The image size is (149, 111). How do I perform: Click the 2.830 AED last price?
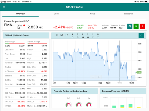pos(35,27)
